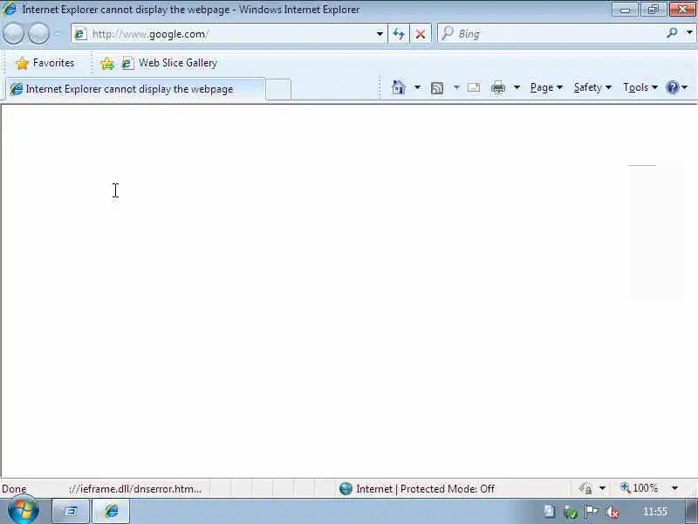Image resolution: width=698 pixels, height=524 pixels.
Task: Open the Tools menu
Action: pyautogui.click(x=640, y=88)
